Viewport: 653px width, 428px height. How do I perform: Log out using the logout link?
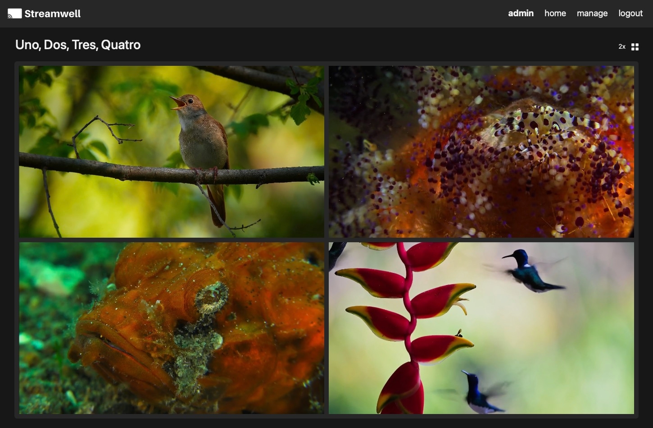[630, 14]
